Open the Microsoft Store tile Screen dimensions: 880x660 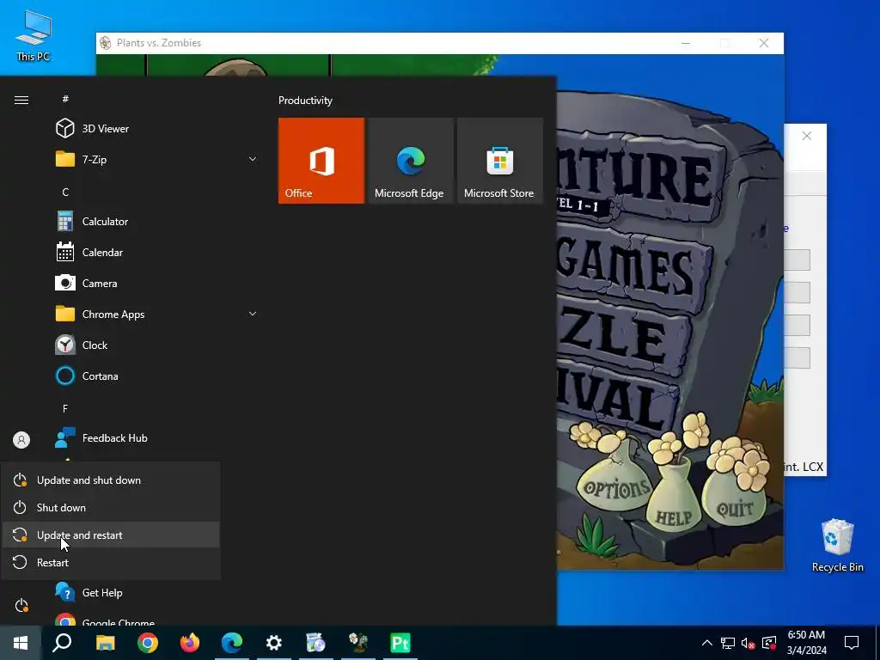(499, 161)
